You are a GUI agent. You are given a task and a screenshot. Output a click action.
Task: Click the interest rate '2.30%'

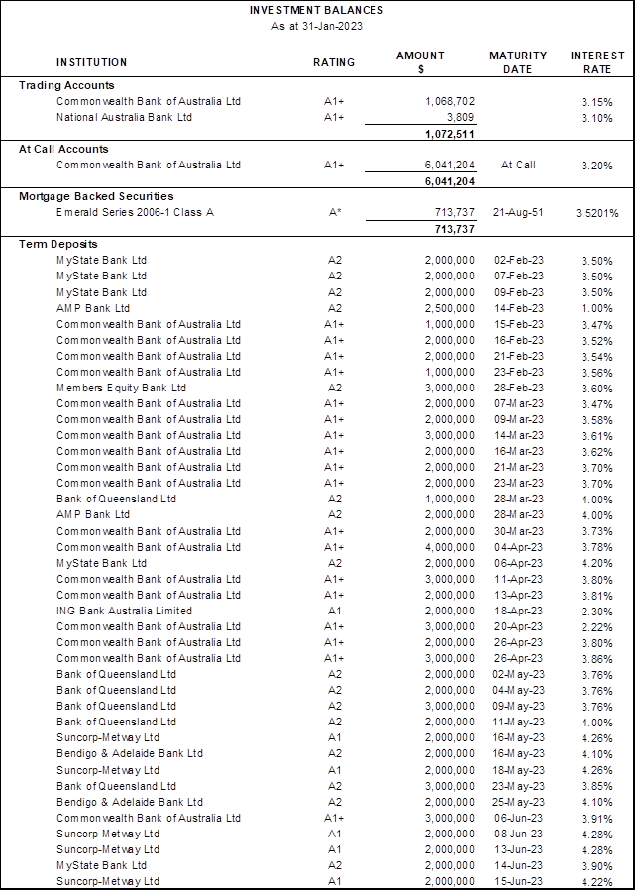[x=596, y=612]
